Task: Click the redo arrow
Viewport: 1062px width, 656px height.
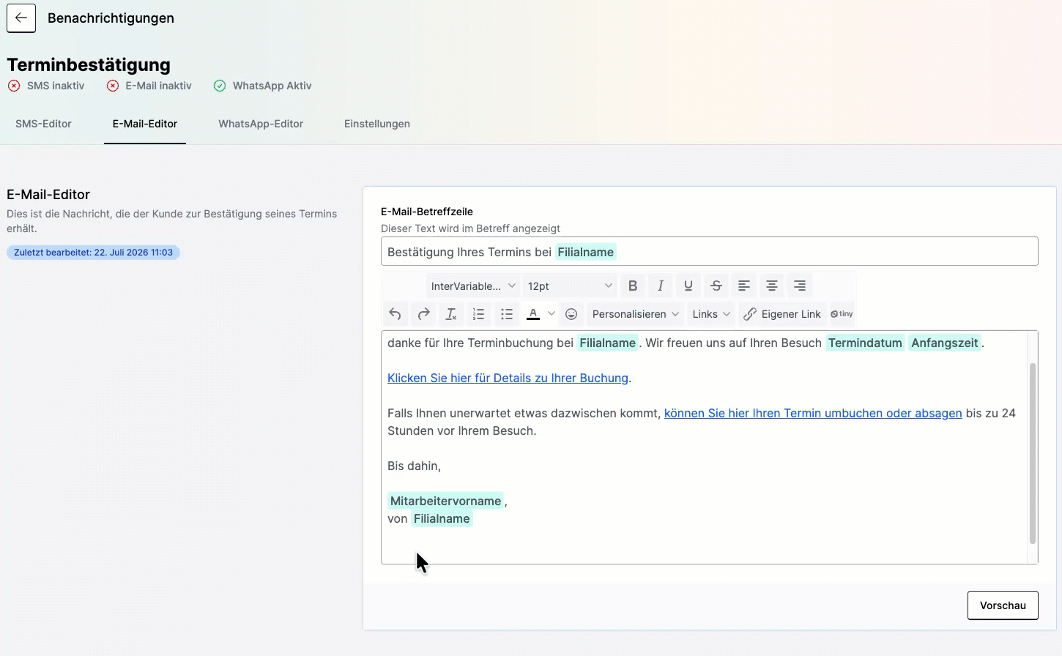Action: point(423,314)
